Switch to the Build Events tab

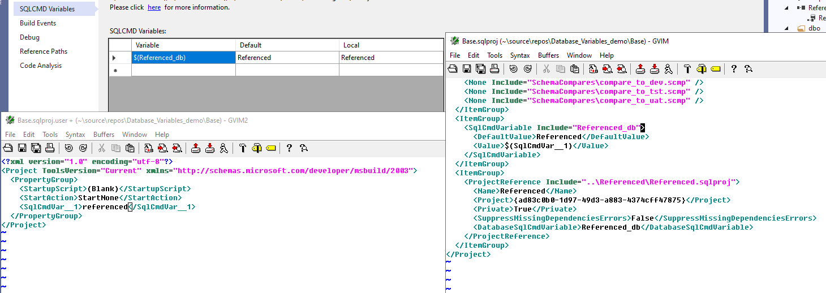pos(38,23)
